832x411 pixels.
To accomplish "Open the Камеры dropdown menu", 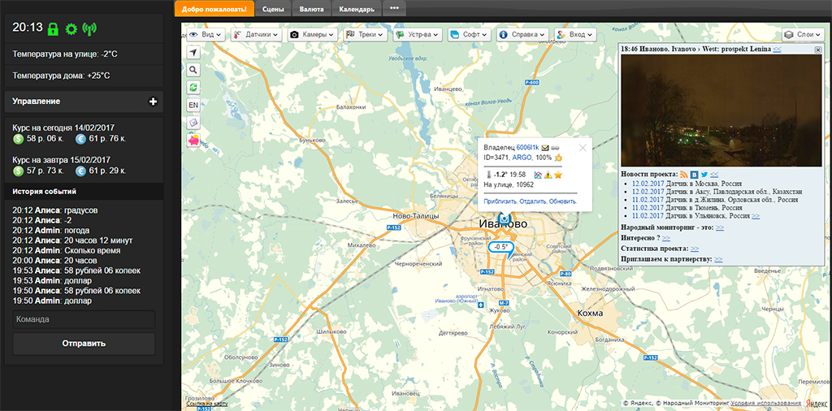I will (x=313, y=34).
